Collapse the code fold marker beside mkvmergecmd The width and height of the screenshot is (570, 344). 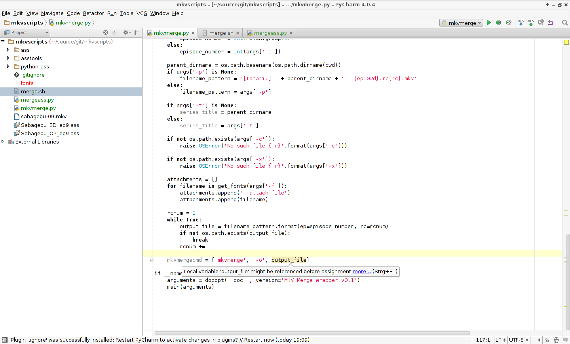(x=152, y=260)
